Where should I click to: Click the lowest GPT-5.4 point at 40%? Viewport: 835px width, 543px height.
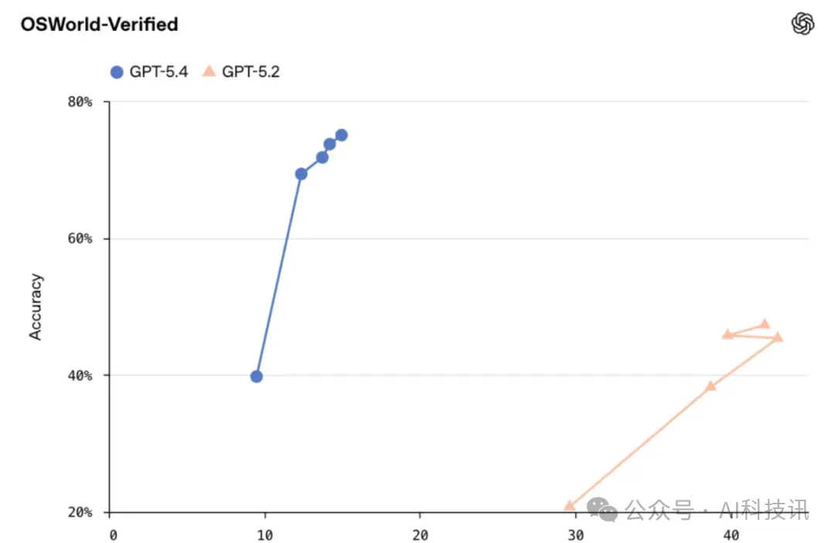(x=257, y=377)
